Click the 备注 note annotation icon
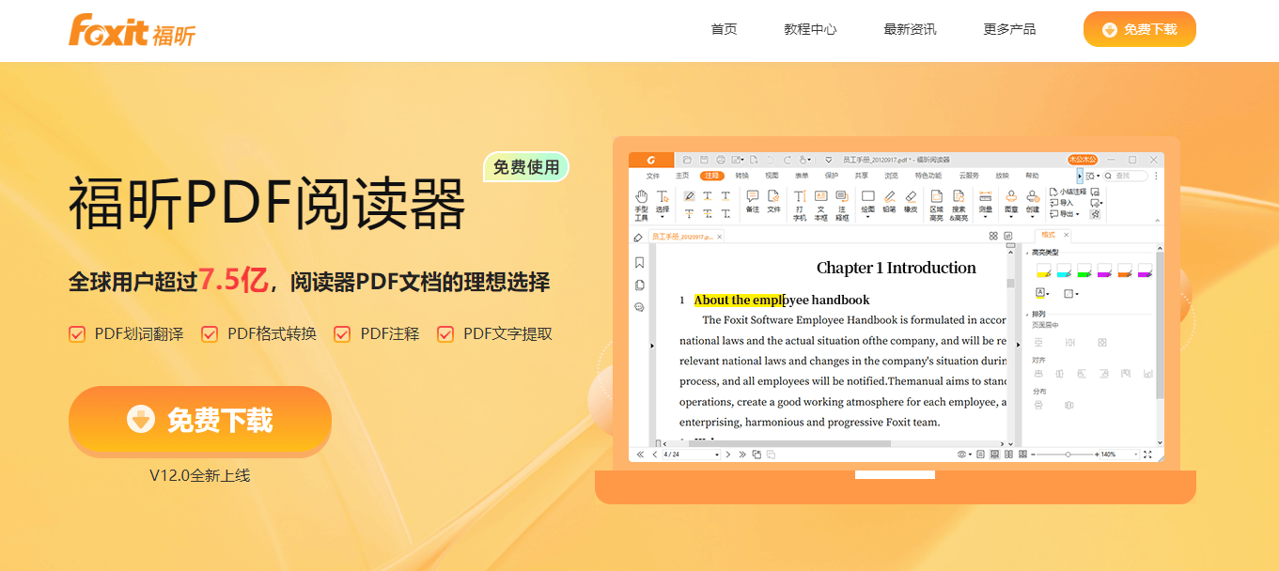Screen dimensions: 1279x571 point(752,195)
